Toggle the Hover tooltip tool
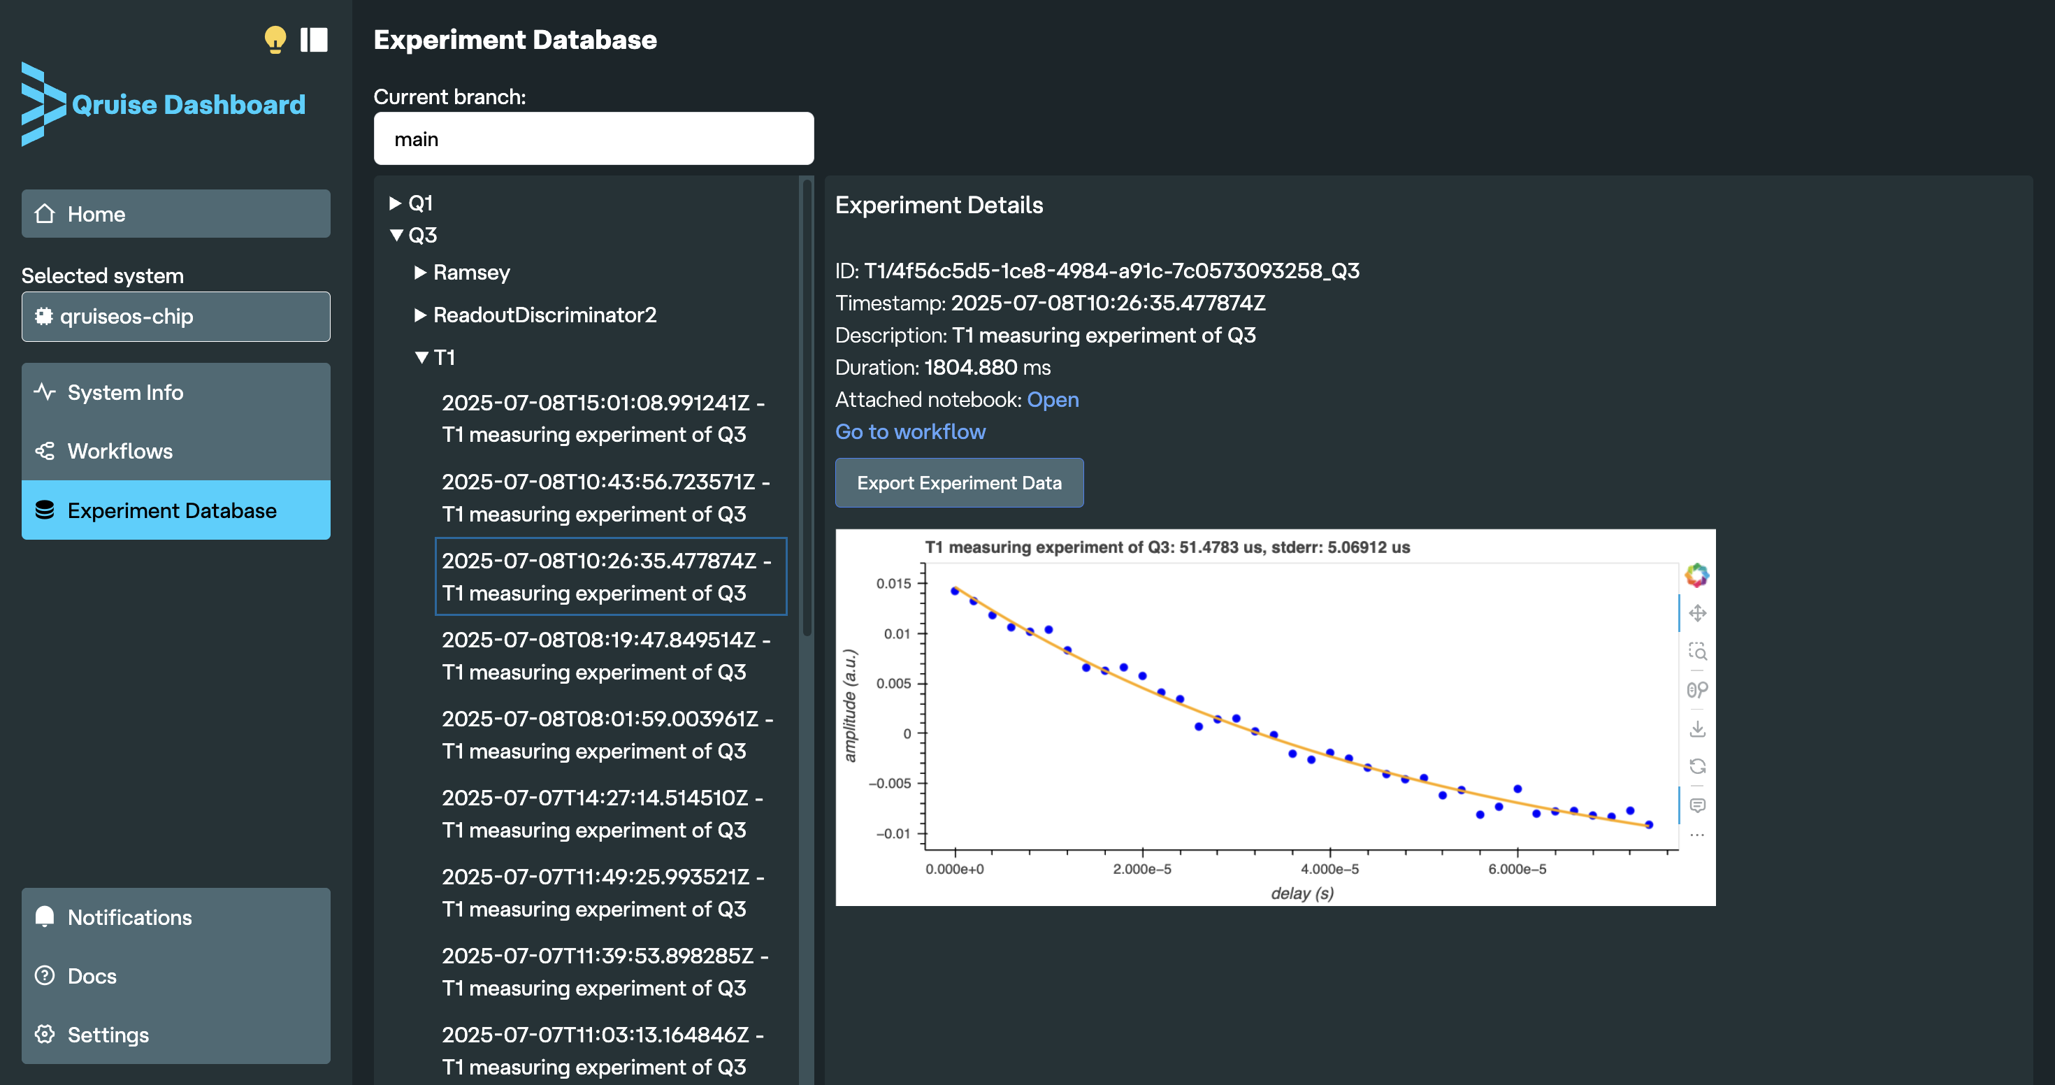 [x=1697, y=805]
